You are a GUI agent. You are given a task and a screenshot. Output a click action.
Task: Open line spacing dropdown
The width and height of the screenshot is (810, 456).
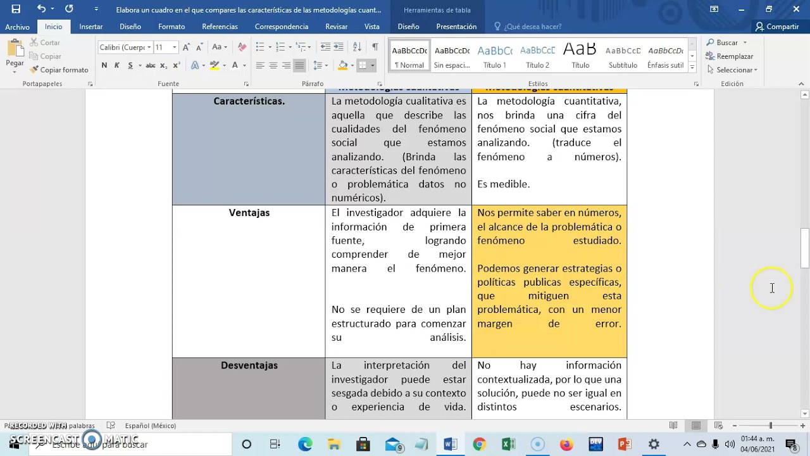point(321,65)
